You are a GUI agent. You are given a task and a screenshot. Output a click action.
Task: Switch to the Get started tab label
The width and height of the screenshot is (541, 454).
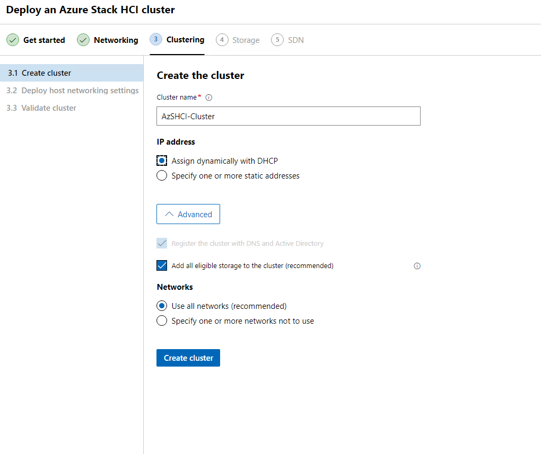click(44, 40)
